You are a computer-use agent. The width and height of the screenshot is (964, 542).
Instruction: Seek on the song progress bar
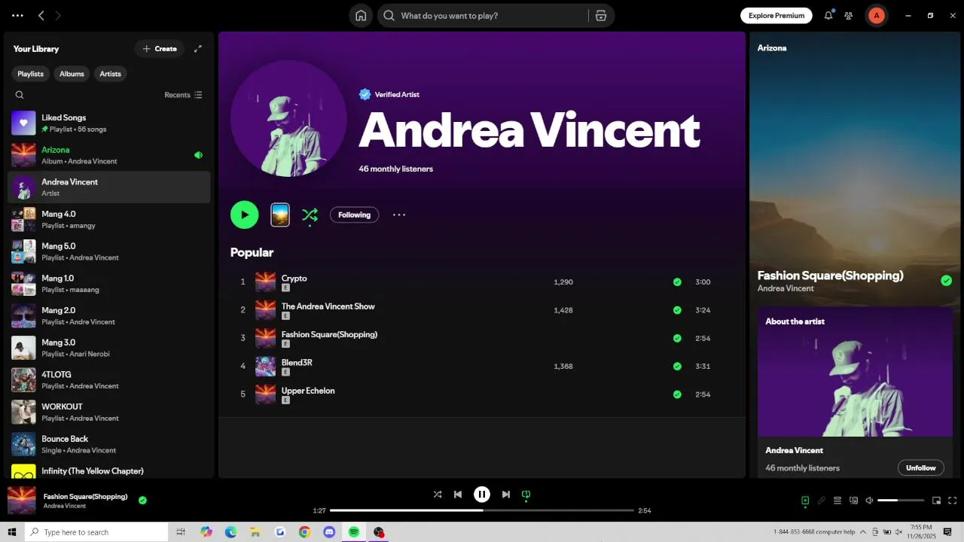point(482,510)
